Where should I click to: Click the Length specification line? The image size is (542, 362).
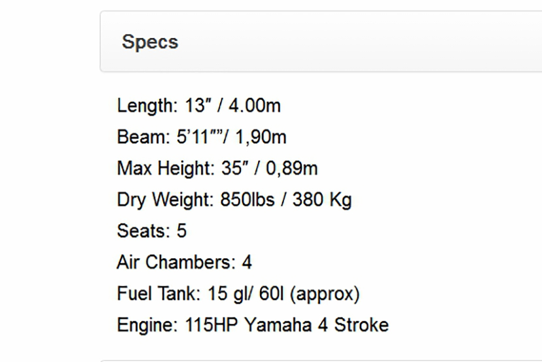199,105
